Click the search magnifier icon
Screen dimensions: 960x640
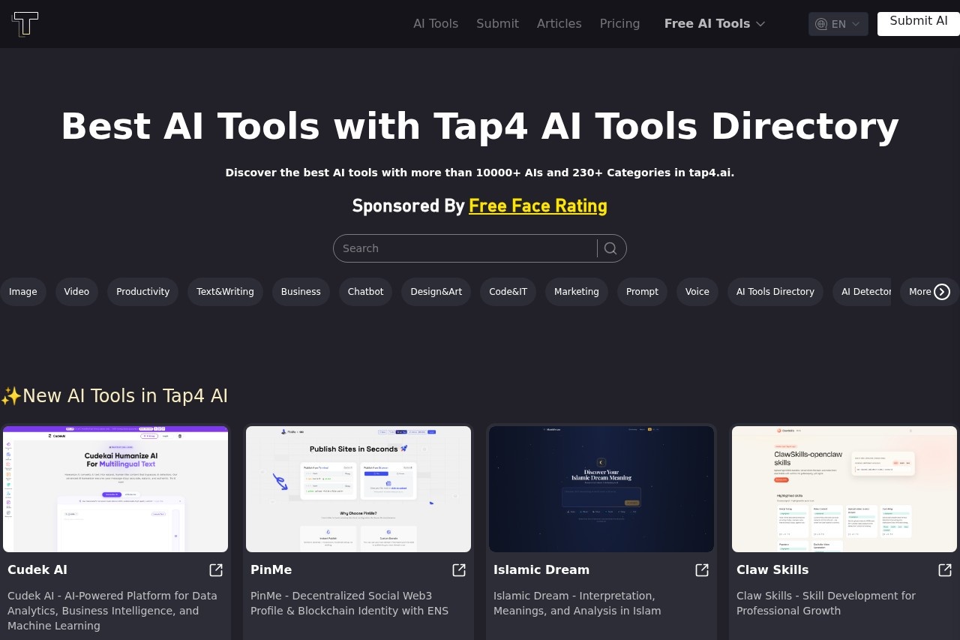(x=610, y=248)
